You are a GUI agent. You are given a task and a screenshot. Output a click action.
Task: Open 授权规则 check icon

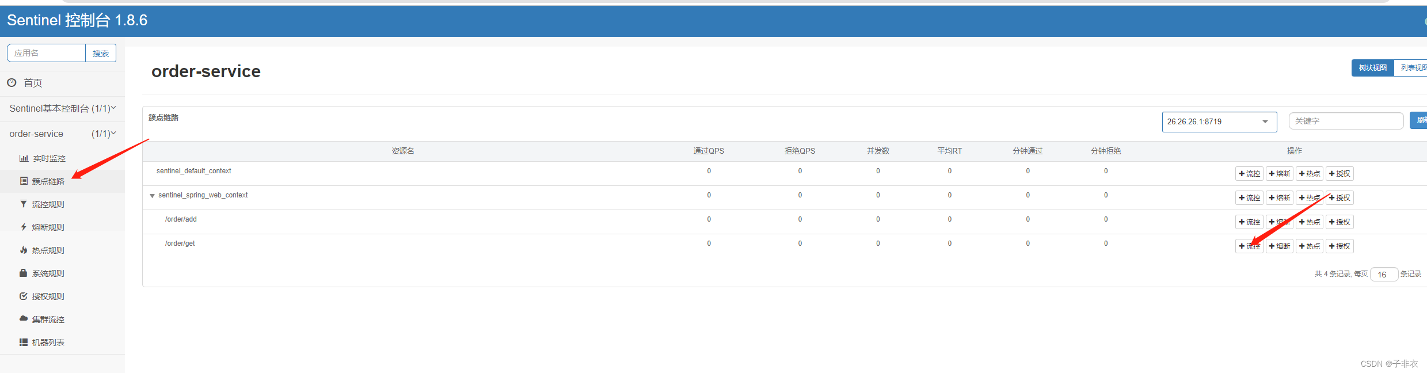[x=24, y=296]
